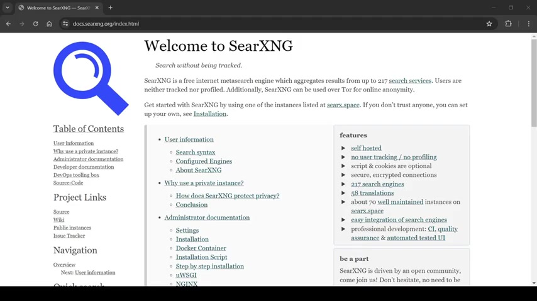Open the Chrome three-dot menu

[x=528, y=24]
